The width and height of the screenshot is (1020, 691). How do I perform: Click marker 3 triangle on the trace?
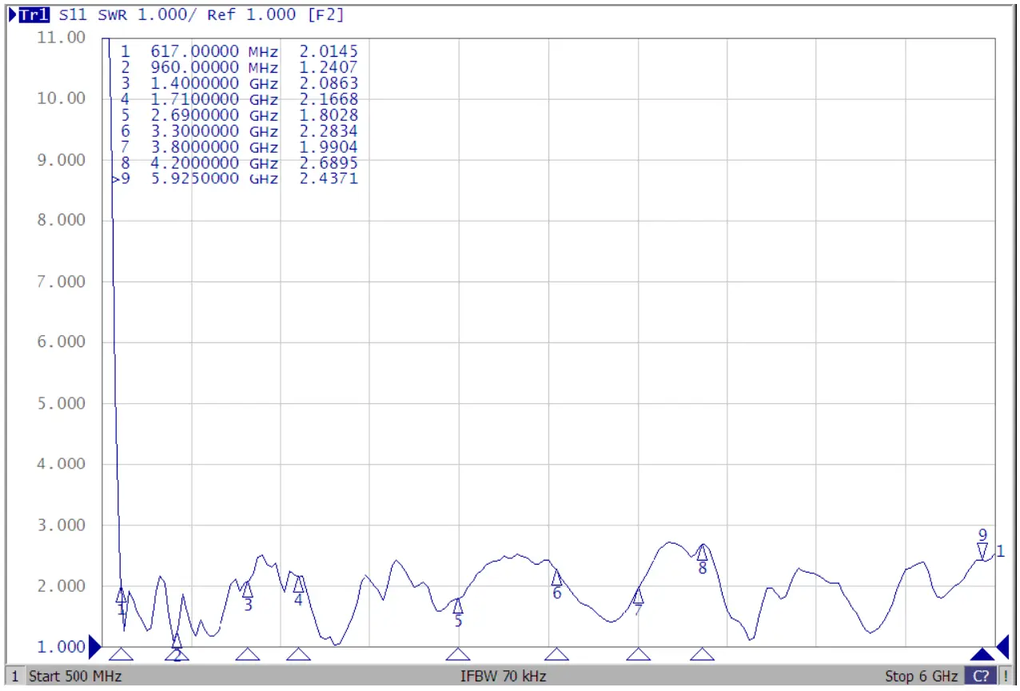pyautogui.click(x=247, y=590)
